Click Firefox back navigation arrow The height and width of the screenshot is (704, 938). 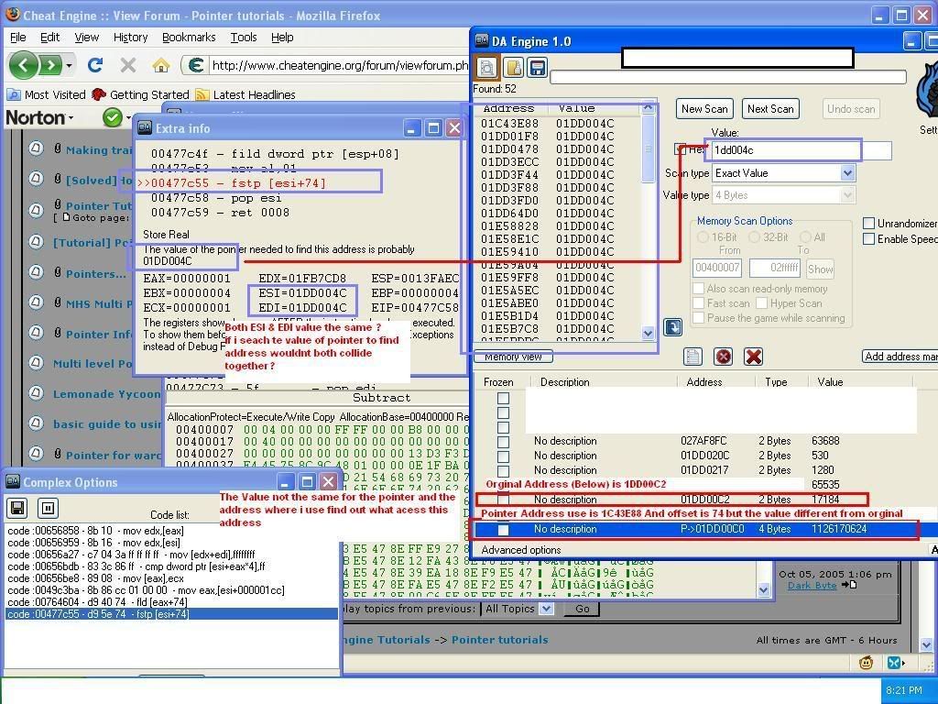[24, 65]
